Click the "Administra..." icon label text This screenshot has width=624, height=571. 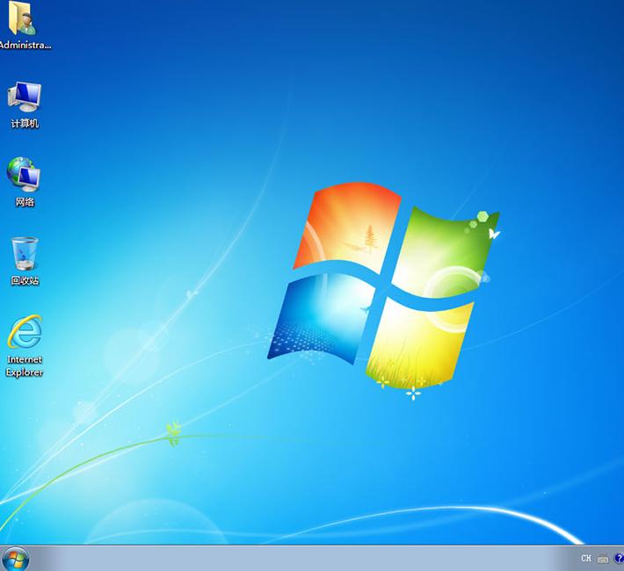point(25,45)
